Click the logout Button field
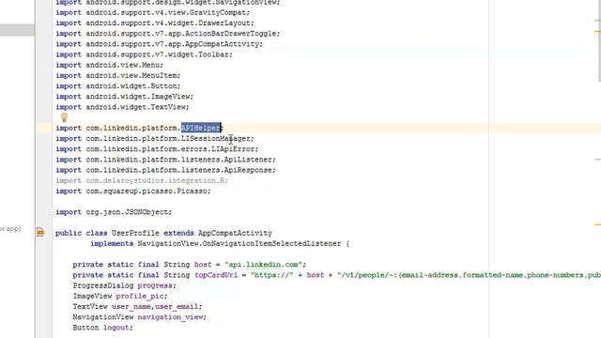Screen dimensions: 601x338 116,328
